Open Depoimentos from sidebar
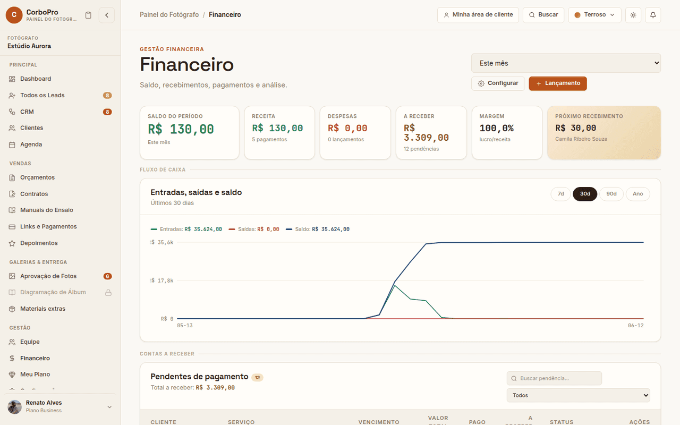The width and height of the screenshot is (680, 425). click(x=60, y=243)
